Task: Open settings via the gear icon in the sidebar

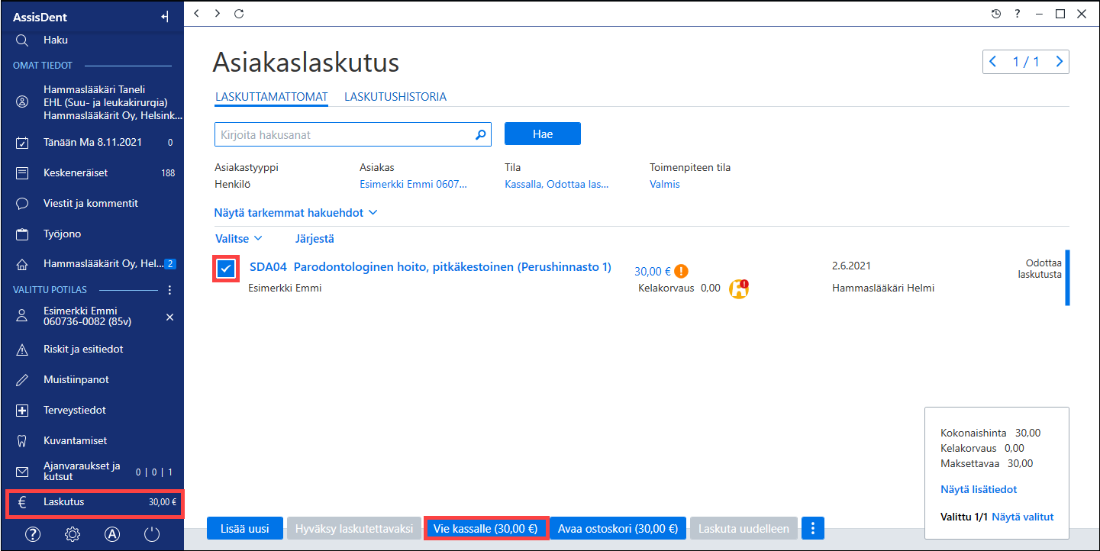Action: (x=73, y=534)
